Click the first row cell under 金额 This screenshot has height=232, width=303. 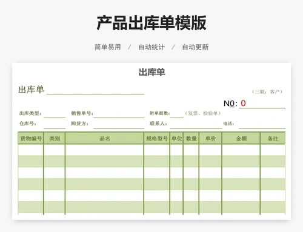[x=241, y=150]
